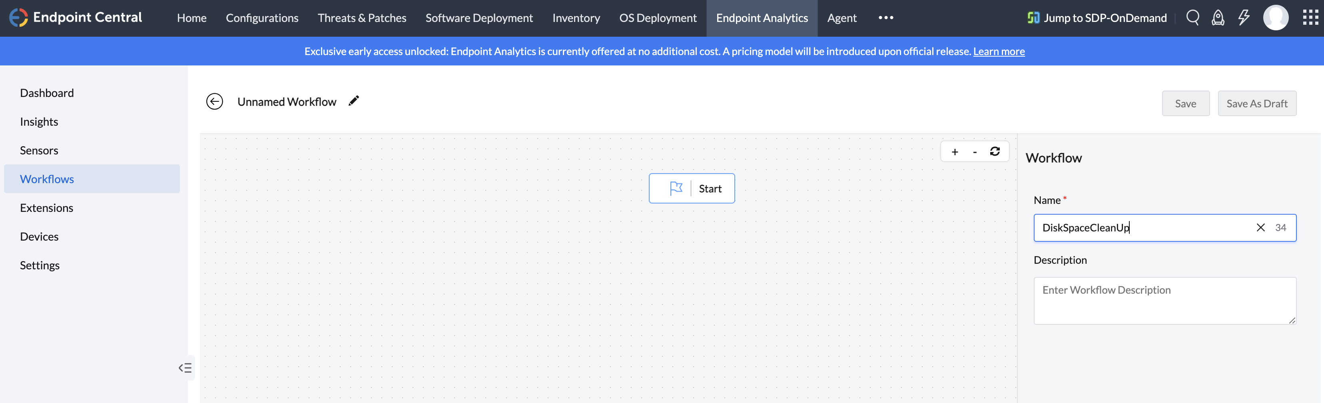Screen dimensions: 1324x403
Task: Open the apps grid launcher
Action: coord(1310,18)
